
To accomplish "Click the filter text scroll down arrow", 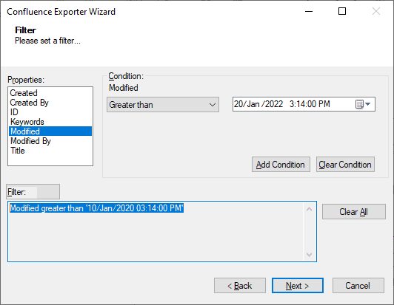I will point(309,255).
